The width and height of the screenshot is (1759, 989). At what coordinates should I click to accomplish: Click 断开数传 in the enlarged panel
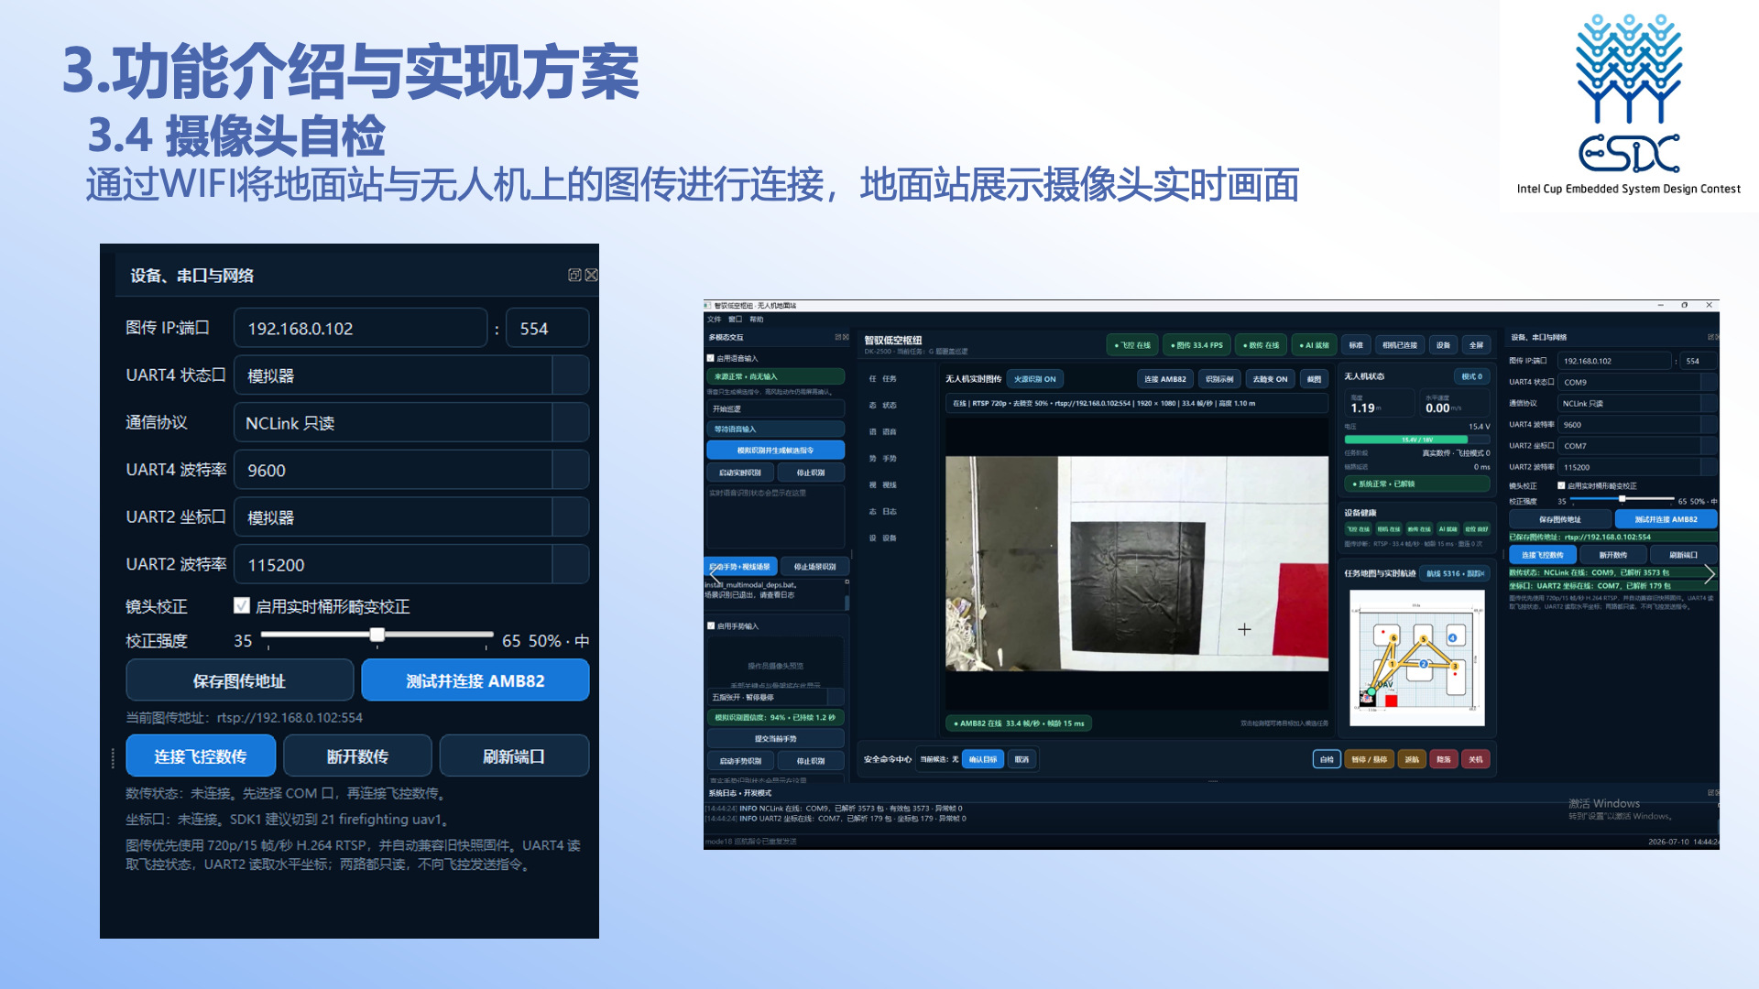pyautogui.click(x=357, y=756)
